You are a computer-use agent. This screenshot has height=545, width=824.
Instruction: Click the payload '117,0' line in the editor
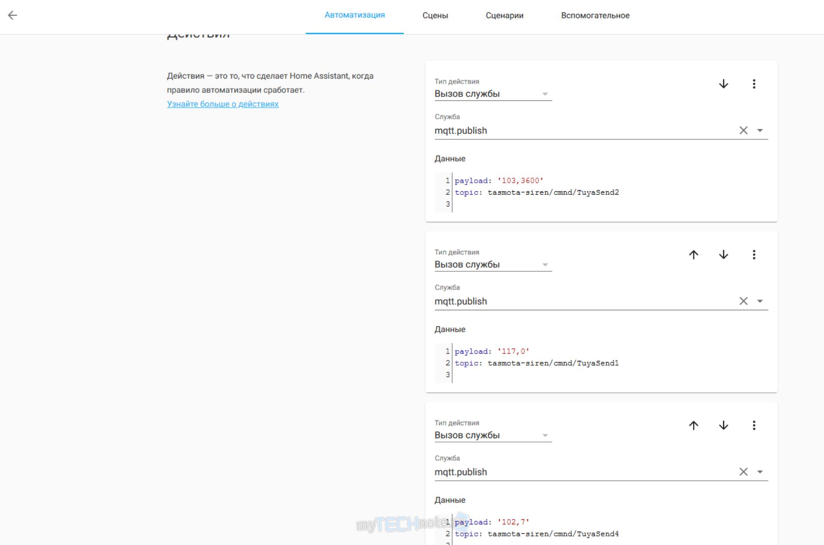click(492, 351)
